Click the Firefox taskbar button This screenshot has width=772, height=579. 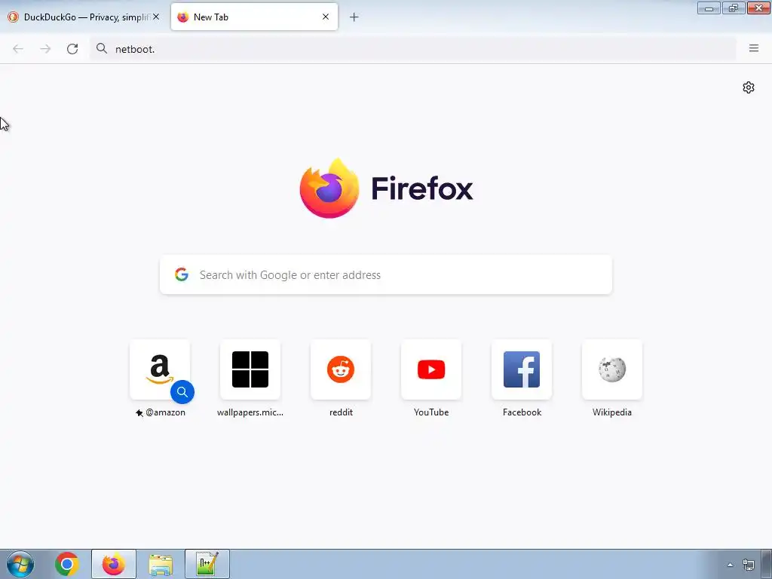point(114,564)
